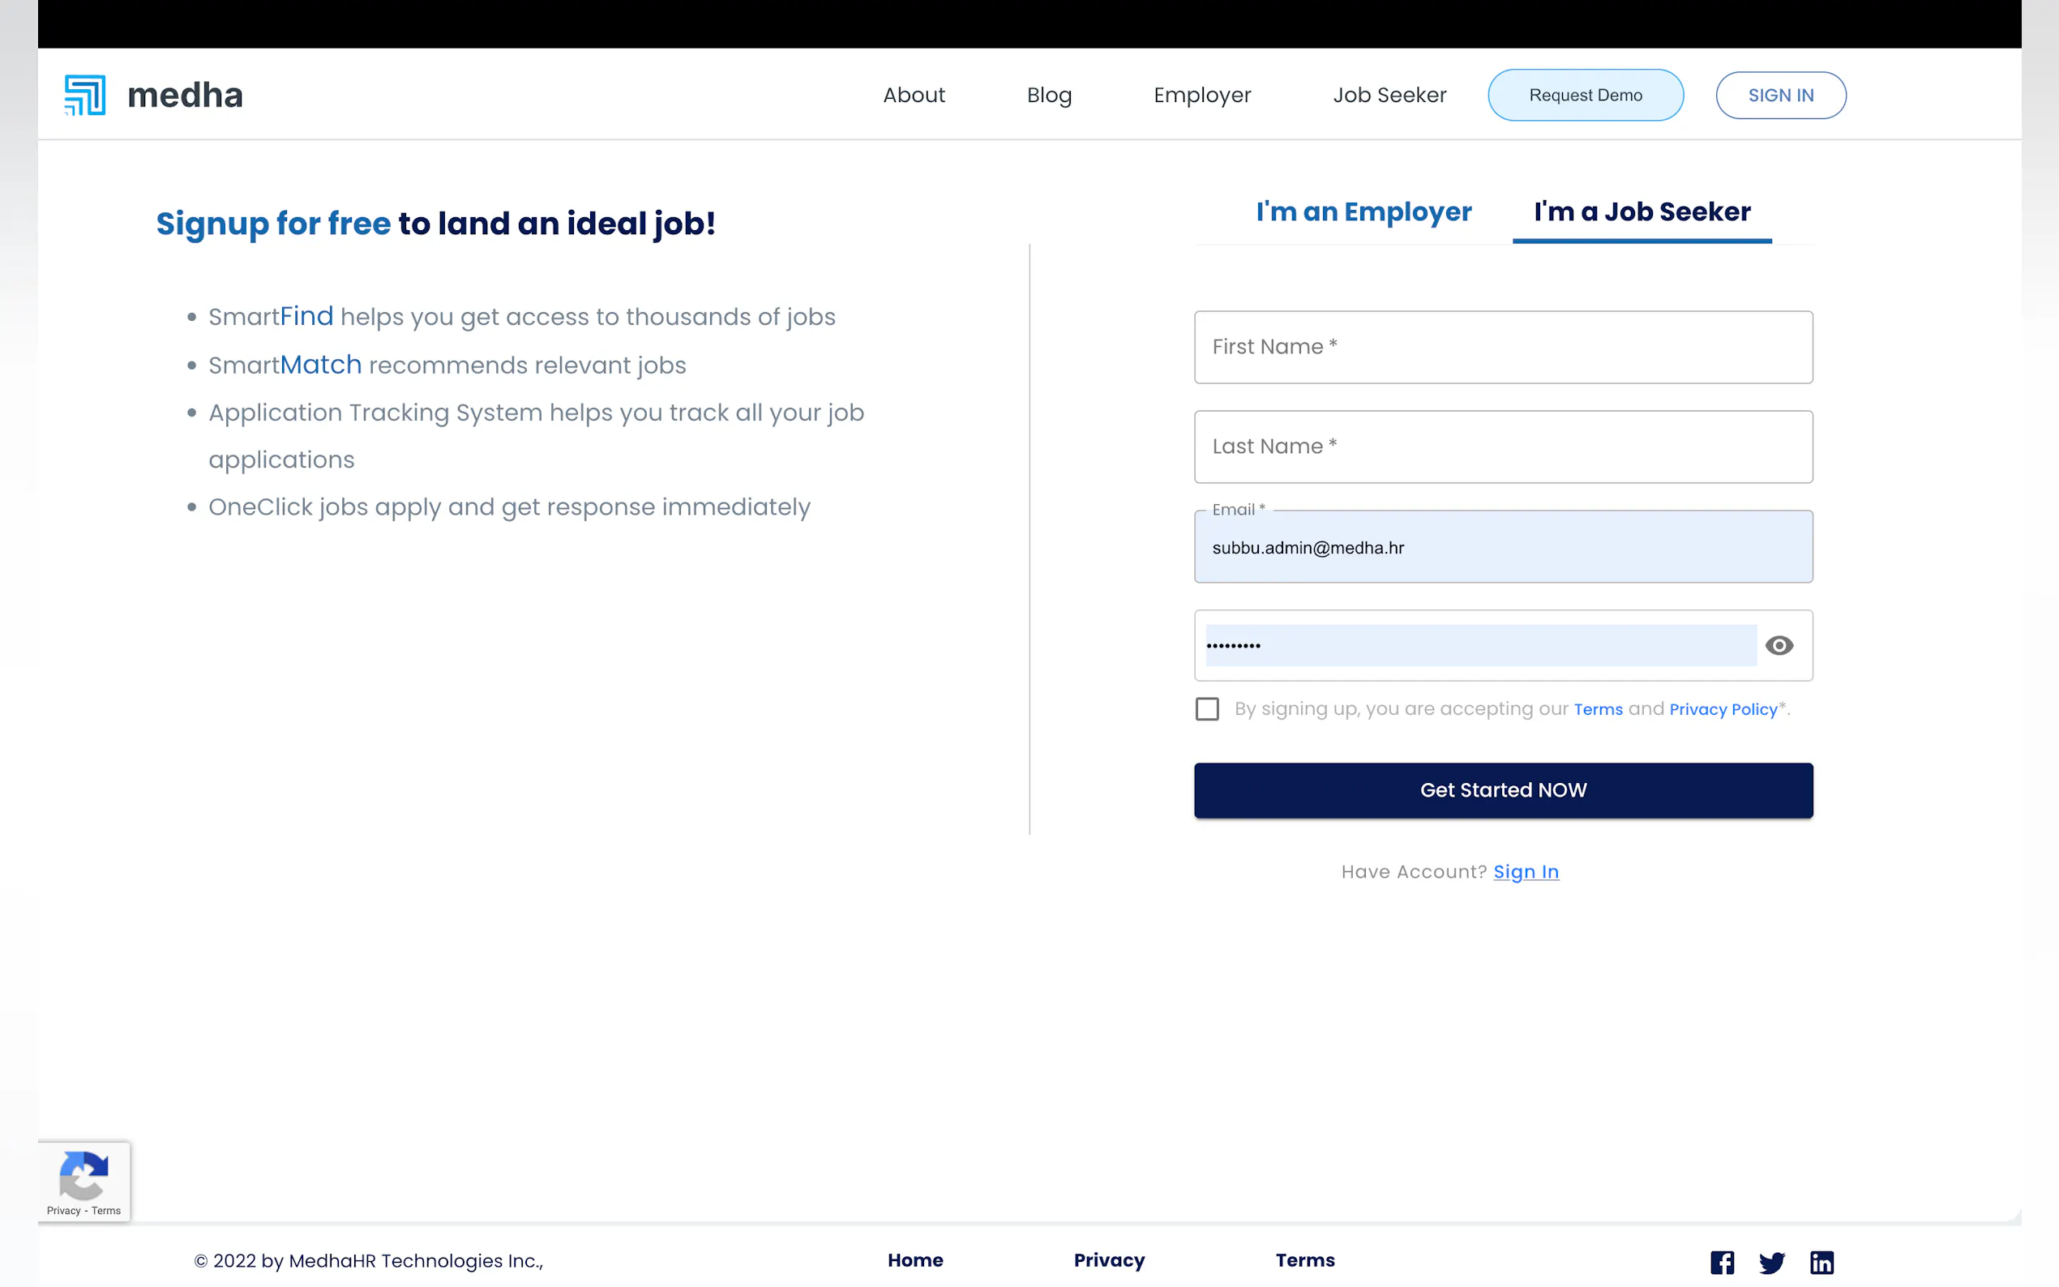The width and height of the screenshot is (2059, 1287).
Task: Open the Employer nav item
Action: coord(1202,95)
